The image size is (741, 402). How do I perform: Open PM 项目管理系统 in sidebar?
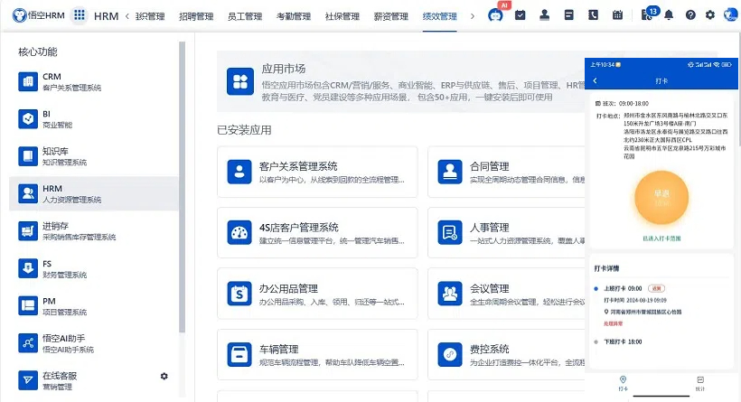coord(94,305)
